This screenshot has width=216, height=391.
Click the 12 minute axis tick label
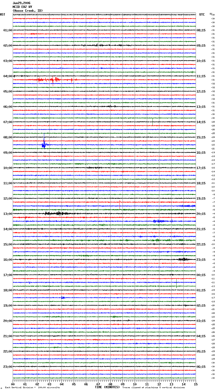159,384
